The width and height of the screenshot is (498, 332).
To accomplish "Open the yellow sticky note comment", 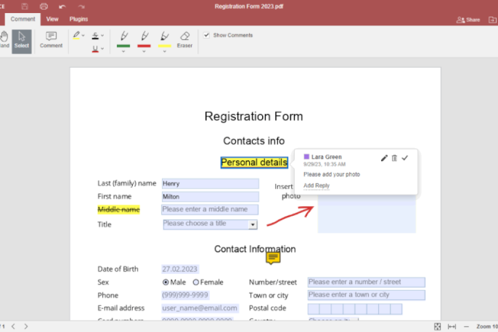I will coord(273,258).
